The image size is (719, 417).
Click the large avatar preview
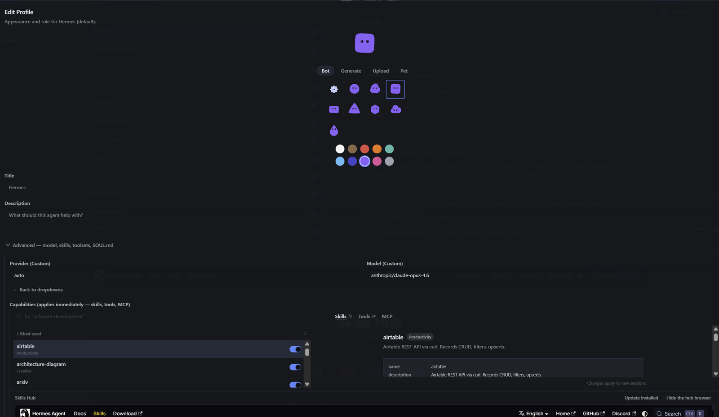[364, 43]
